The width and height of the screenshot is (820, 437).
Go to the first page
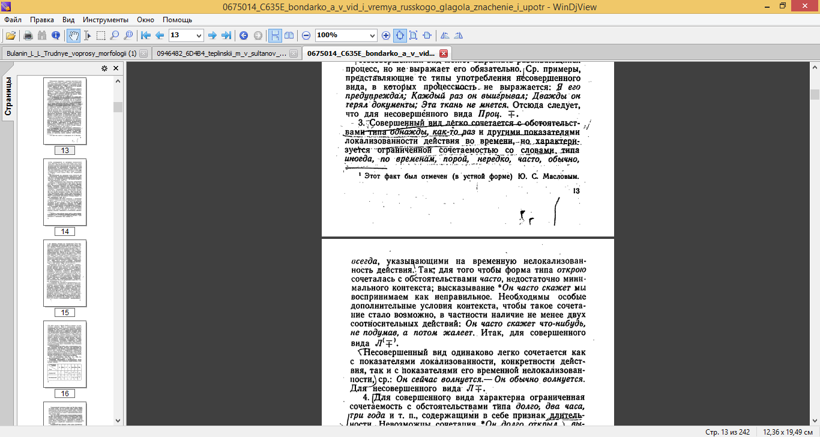[x=146, y=35]
